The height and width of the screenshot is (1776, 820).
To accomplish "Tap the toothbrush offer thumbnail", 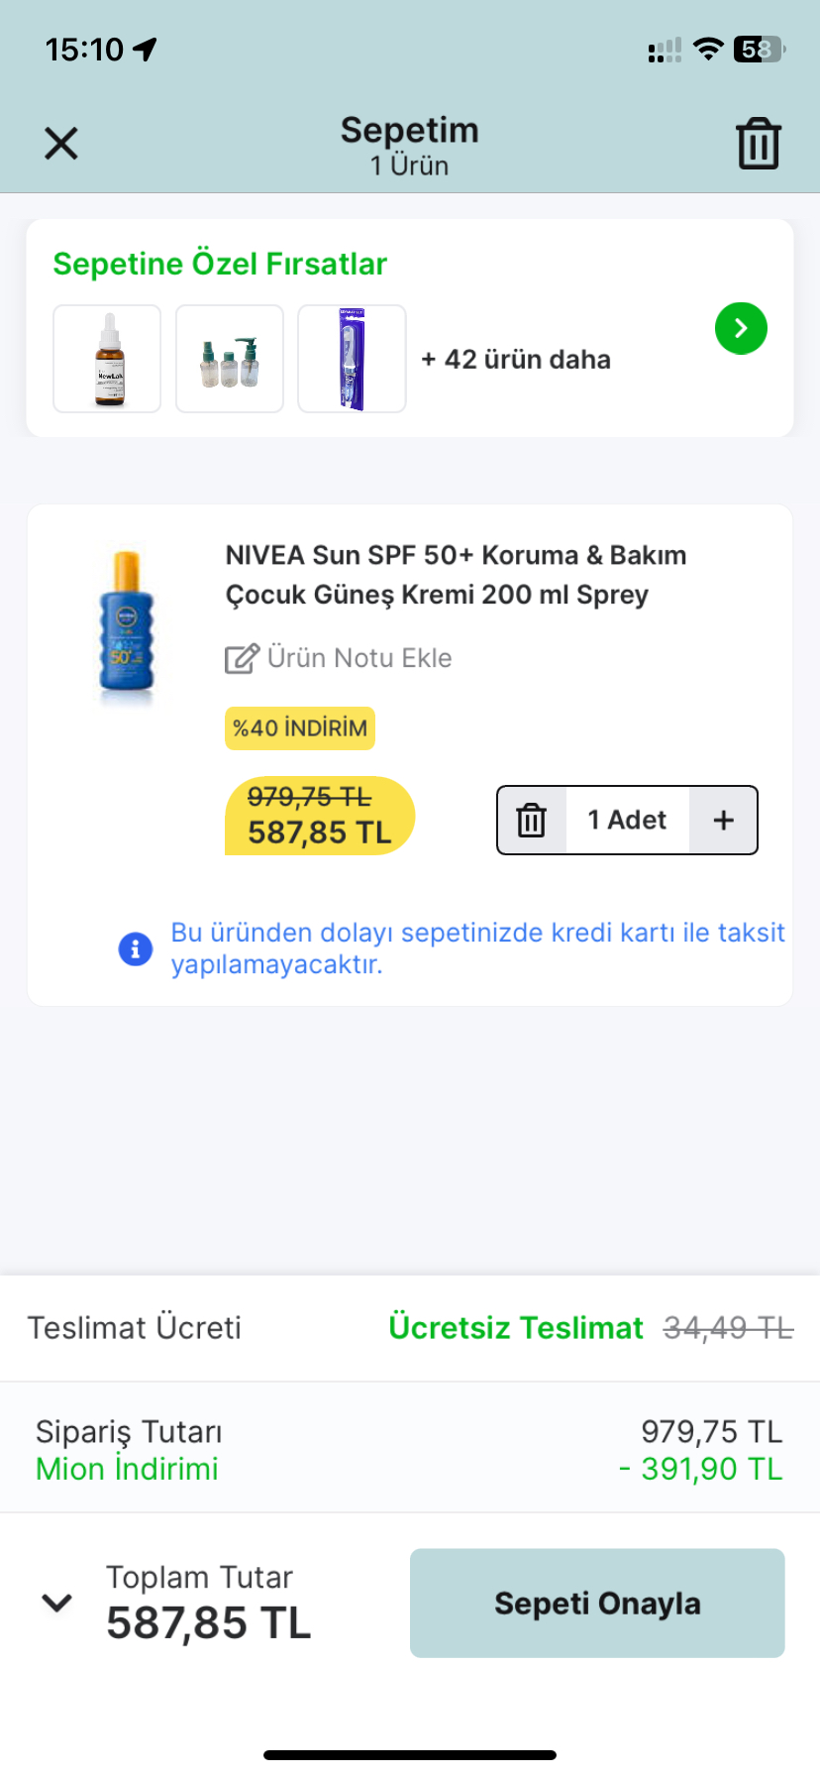I will click(x=353, y=359).
